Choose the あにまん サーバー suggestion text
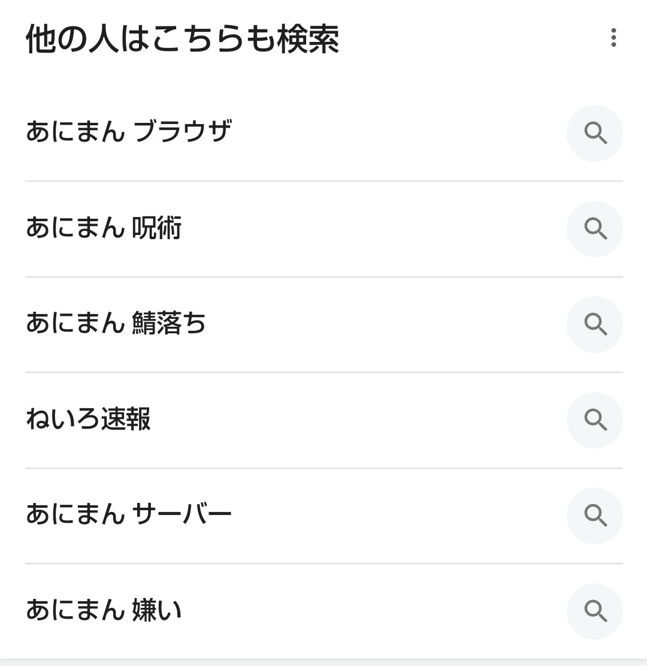This screenshot has width=647, height=666. [x=128, y=515]
